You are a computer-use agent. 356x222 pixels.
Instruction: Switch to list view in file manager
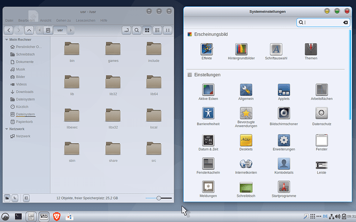click(157, 30)
